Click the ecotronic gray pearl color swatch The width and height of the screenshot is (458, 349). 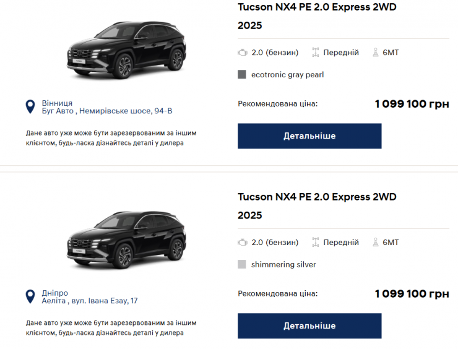pos(242,75)
